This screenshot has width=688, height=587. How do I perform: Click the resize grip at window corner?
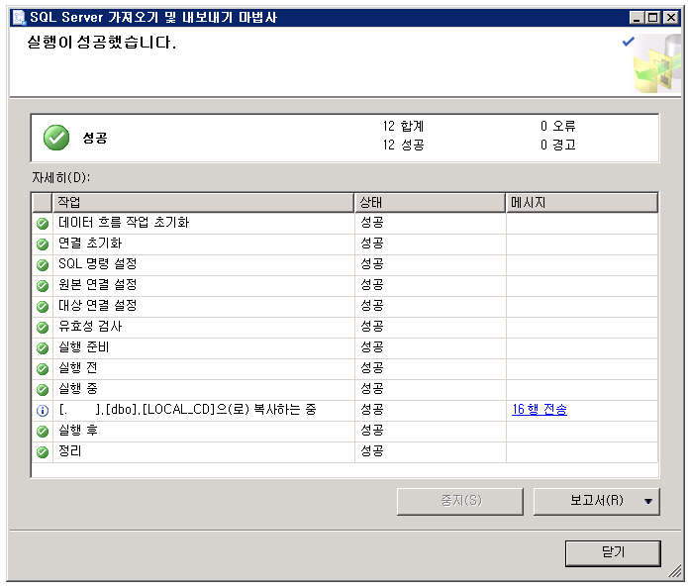pos(674,571)
